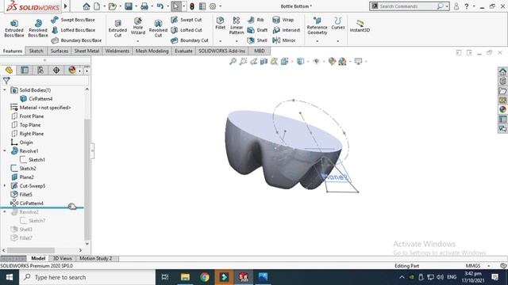This screenshot has width=508, height=285.
Task: Expand the SOLIDWORKS menu flyout arrow
Action: (65, 6)
